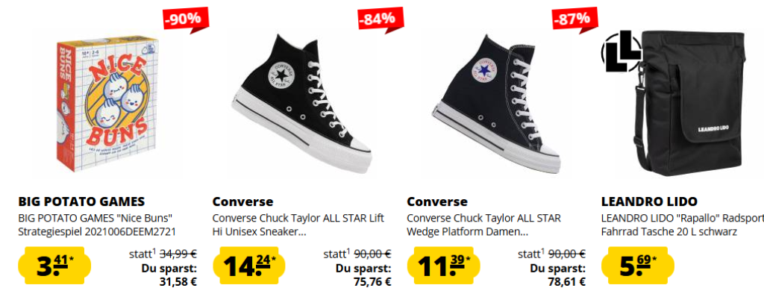Open the Converse Wedge Platform sneaker image

(496, 104)
